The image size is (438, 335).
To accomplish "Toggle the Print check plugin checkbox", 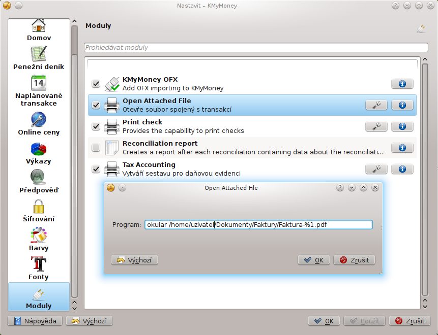I will (96, 126).
